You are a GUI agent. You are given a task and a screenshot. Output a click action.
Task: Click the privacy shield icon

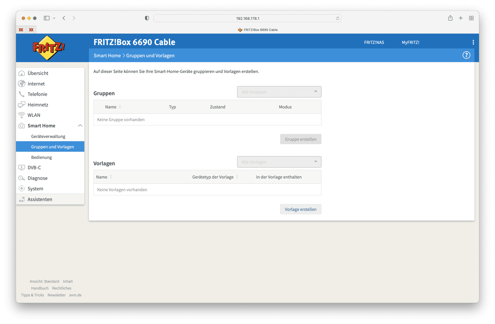click(x=147, y=18)
